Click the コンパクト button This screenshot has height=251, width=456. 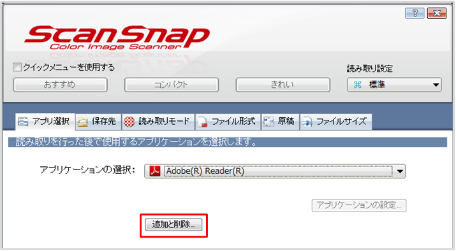[x=172, y=85]
